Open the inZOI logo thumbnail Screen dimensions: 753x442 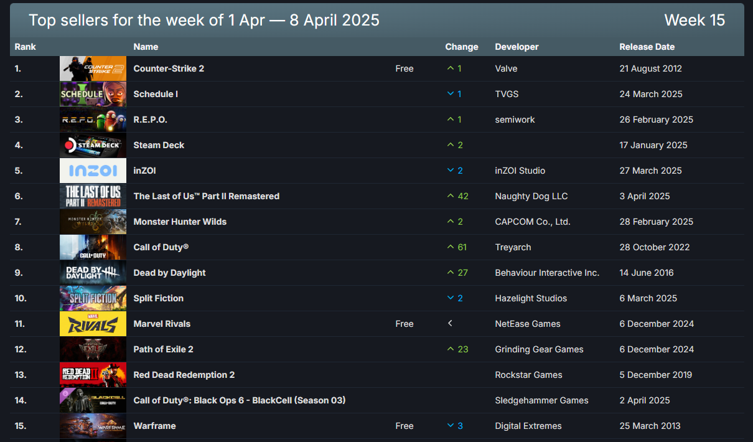tap(93, 171)
